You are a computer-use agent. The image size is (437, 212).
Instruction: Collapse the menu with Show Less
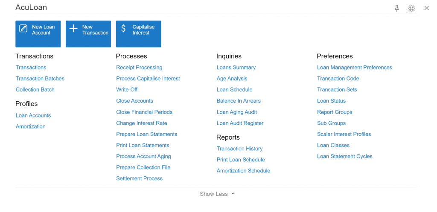217,194
